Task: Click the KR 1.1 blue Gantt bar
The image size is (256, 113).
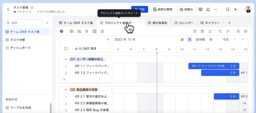Action: pos(213,66)
